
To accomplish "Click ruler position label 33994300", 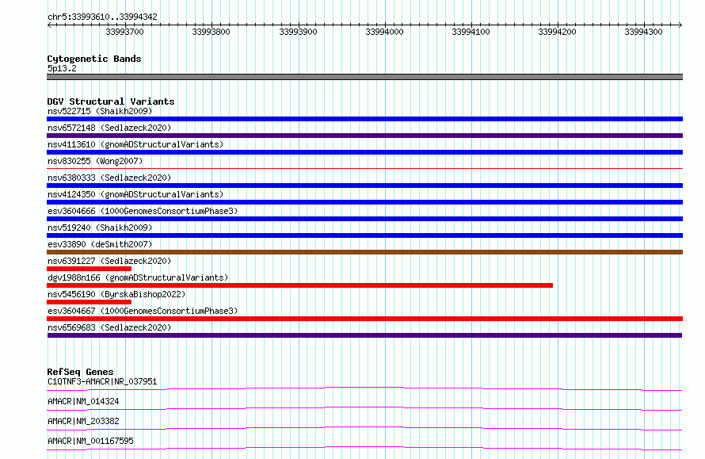I will click(x=643, y=32).
